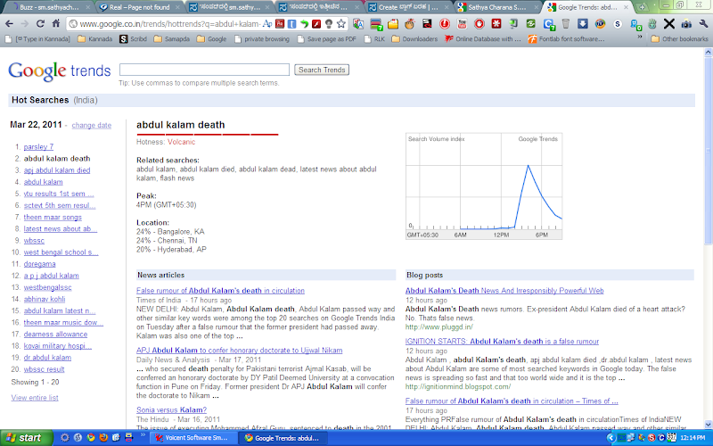This screenshot has height=446, width=713.
Task: Open the Google Translate extension icon
Action: [x=358, y=24]
